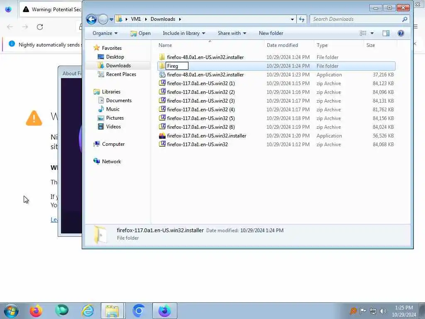Sort files by Type column
Image resolution: width=425 pixels, height=319 pixels.
339,45
